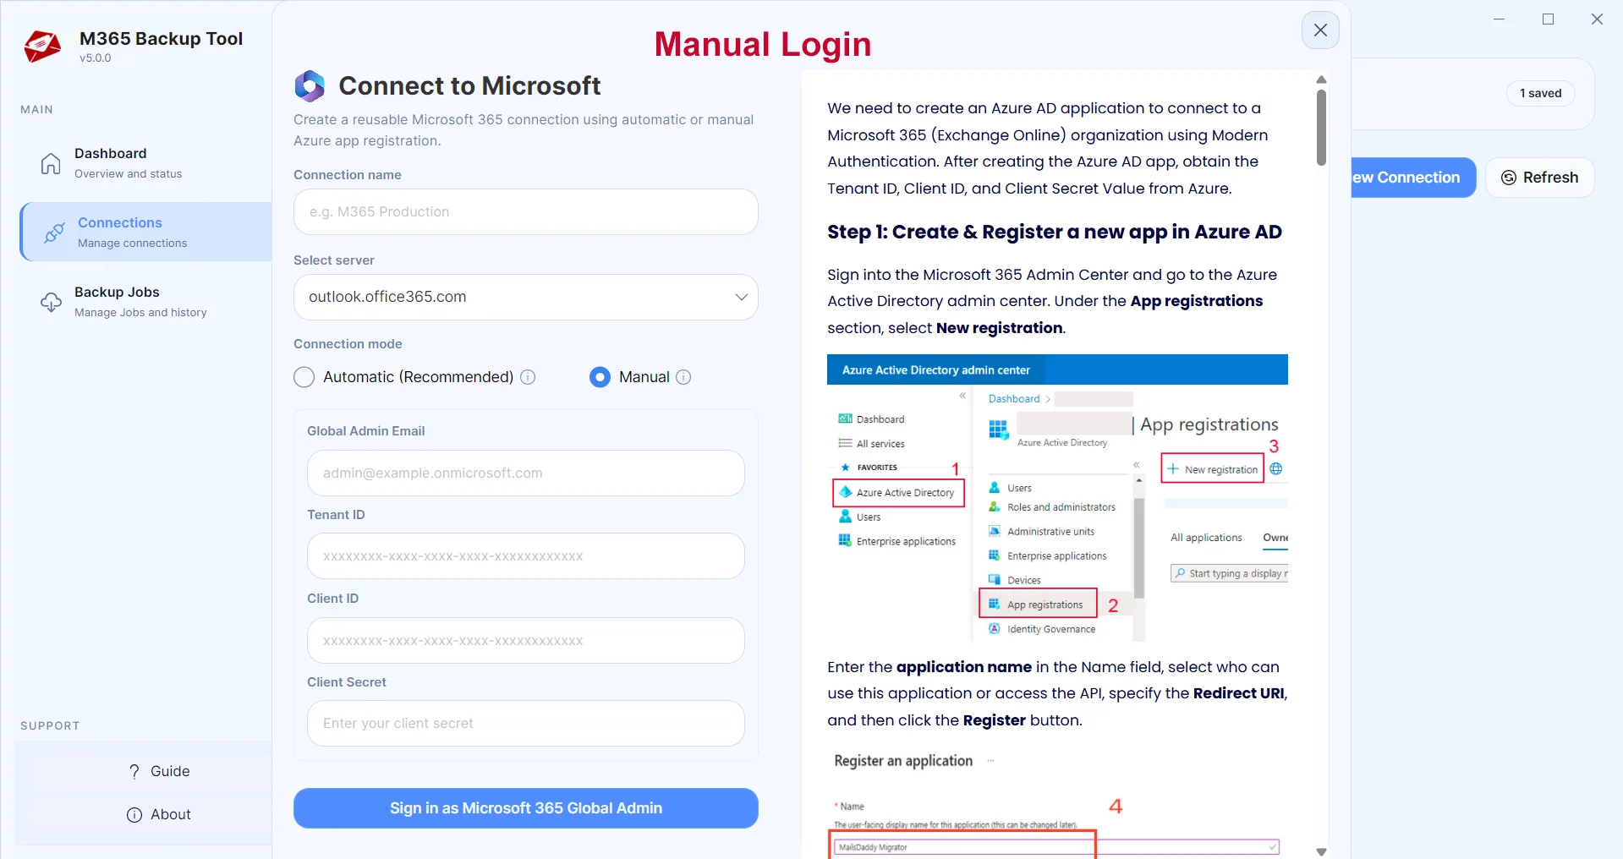Click the M365 Backup Tool logo
This screenshot has height=859, width=1623.
point(42,47)
